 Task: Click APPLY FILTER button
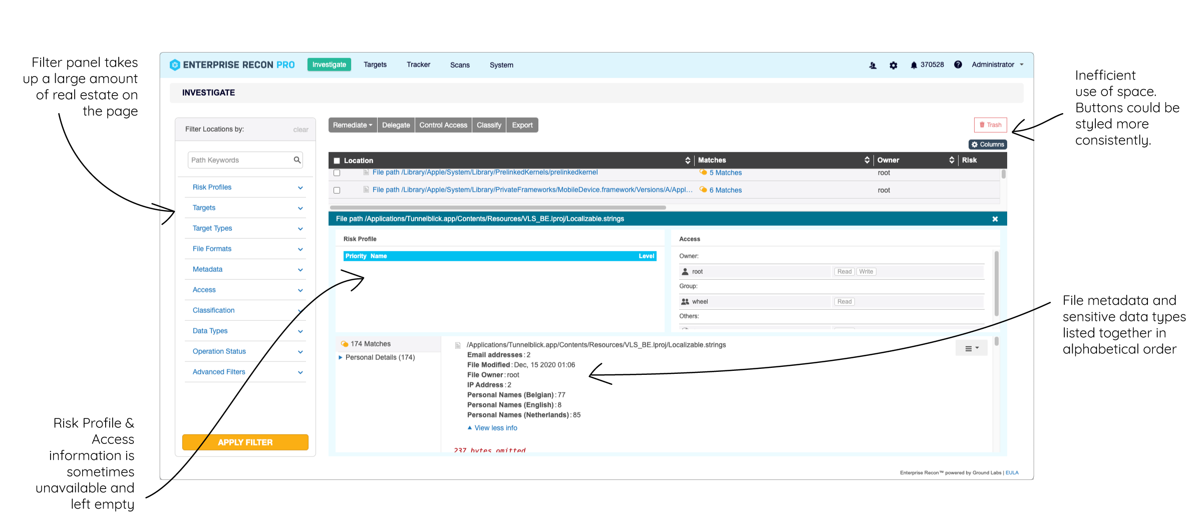(245, 442)
